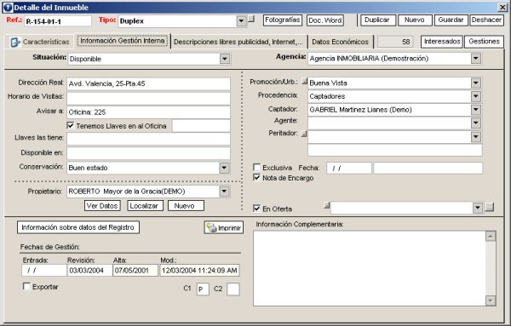The height and width of the screenshot is (326, 511).
Task: Open the Interesados button
Action: [442, 42]
